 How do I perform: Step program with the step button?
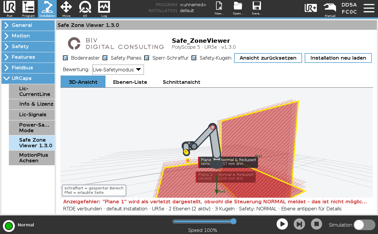coord(299,224)
